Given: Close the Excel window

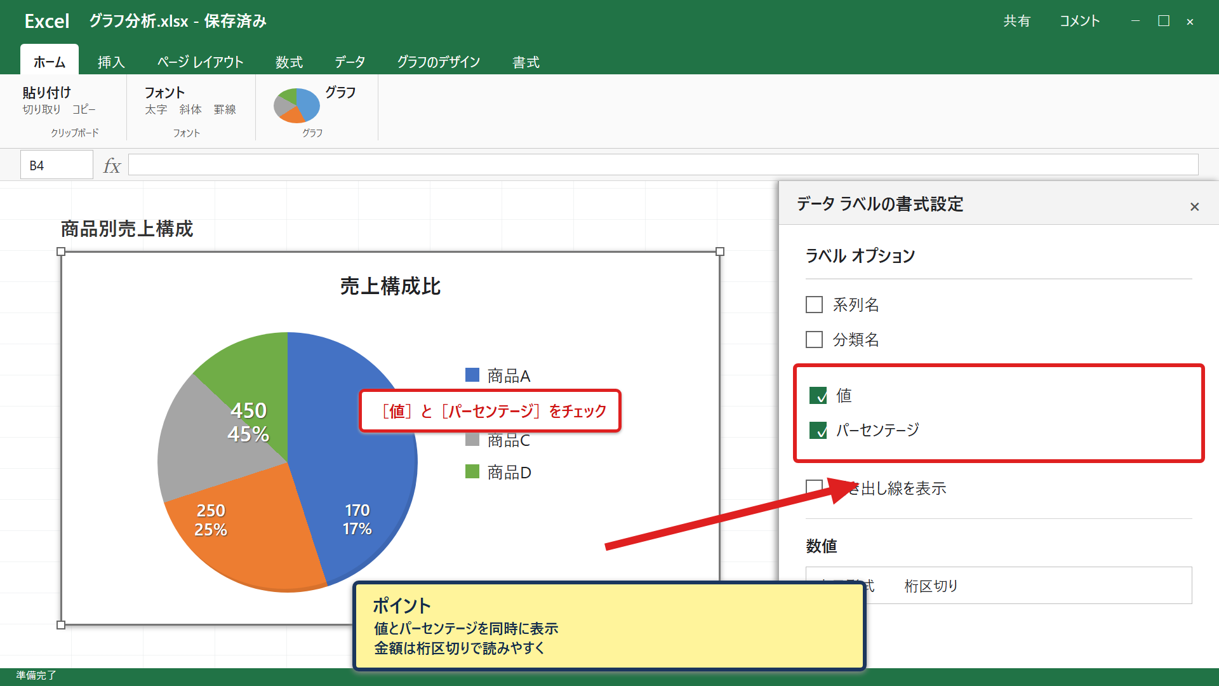Looking at the screenshot, I should [x=1190, y=22].
